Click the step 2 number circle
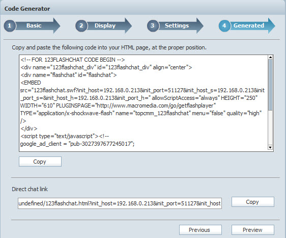286x238 pixels. coord(81,25)
